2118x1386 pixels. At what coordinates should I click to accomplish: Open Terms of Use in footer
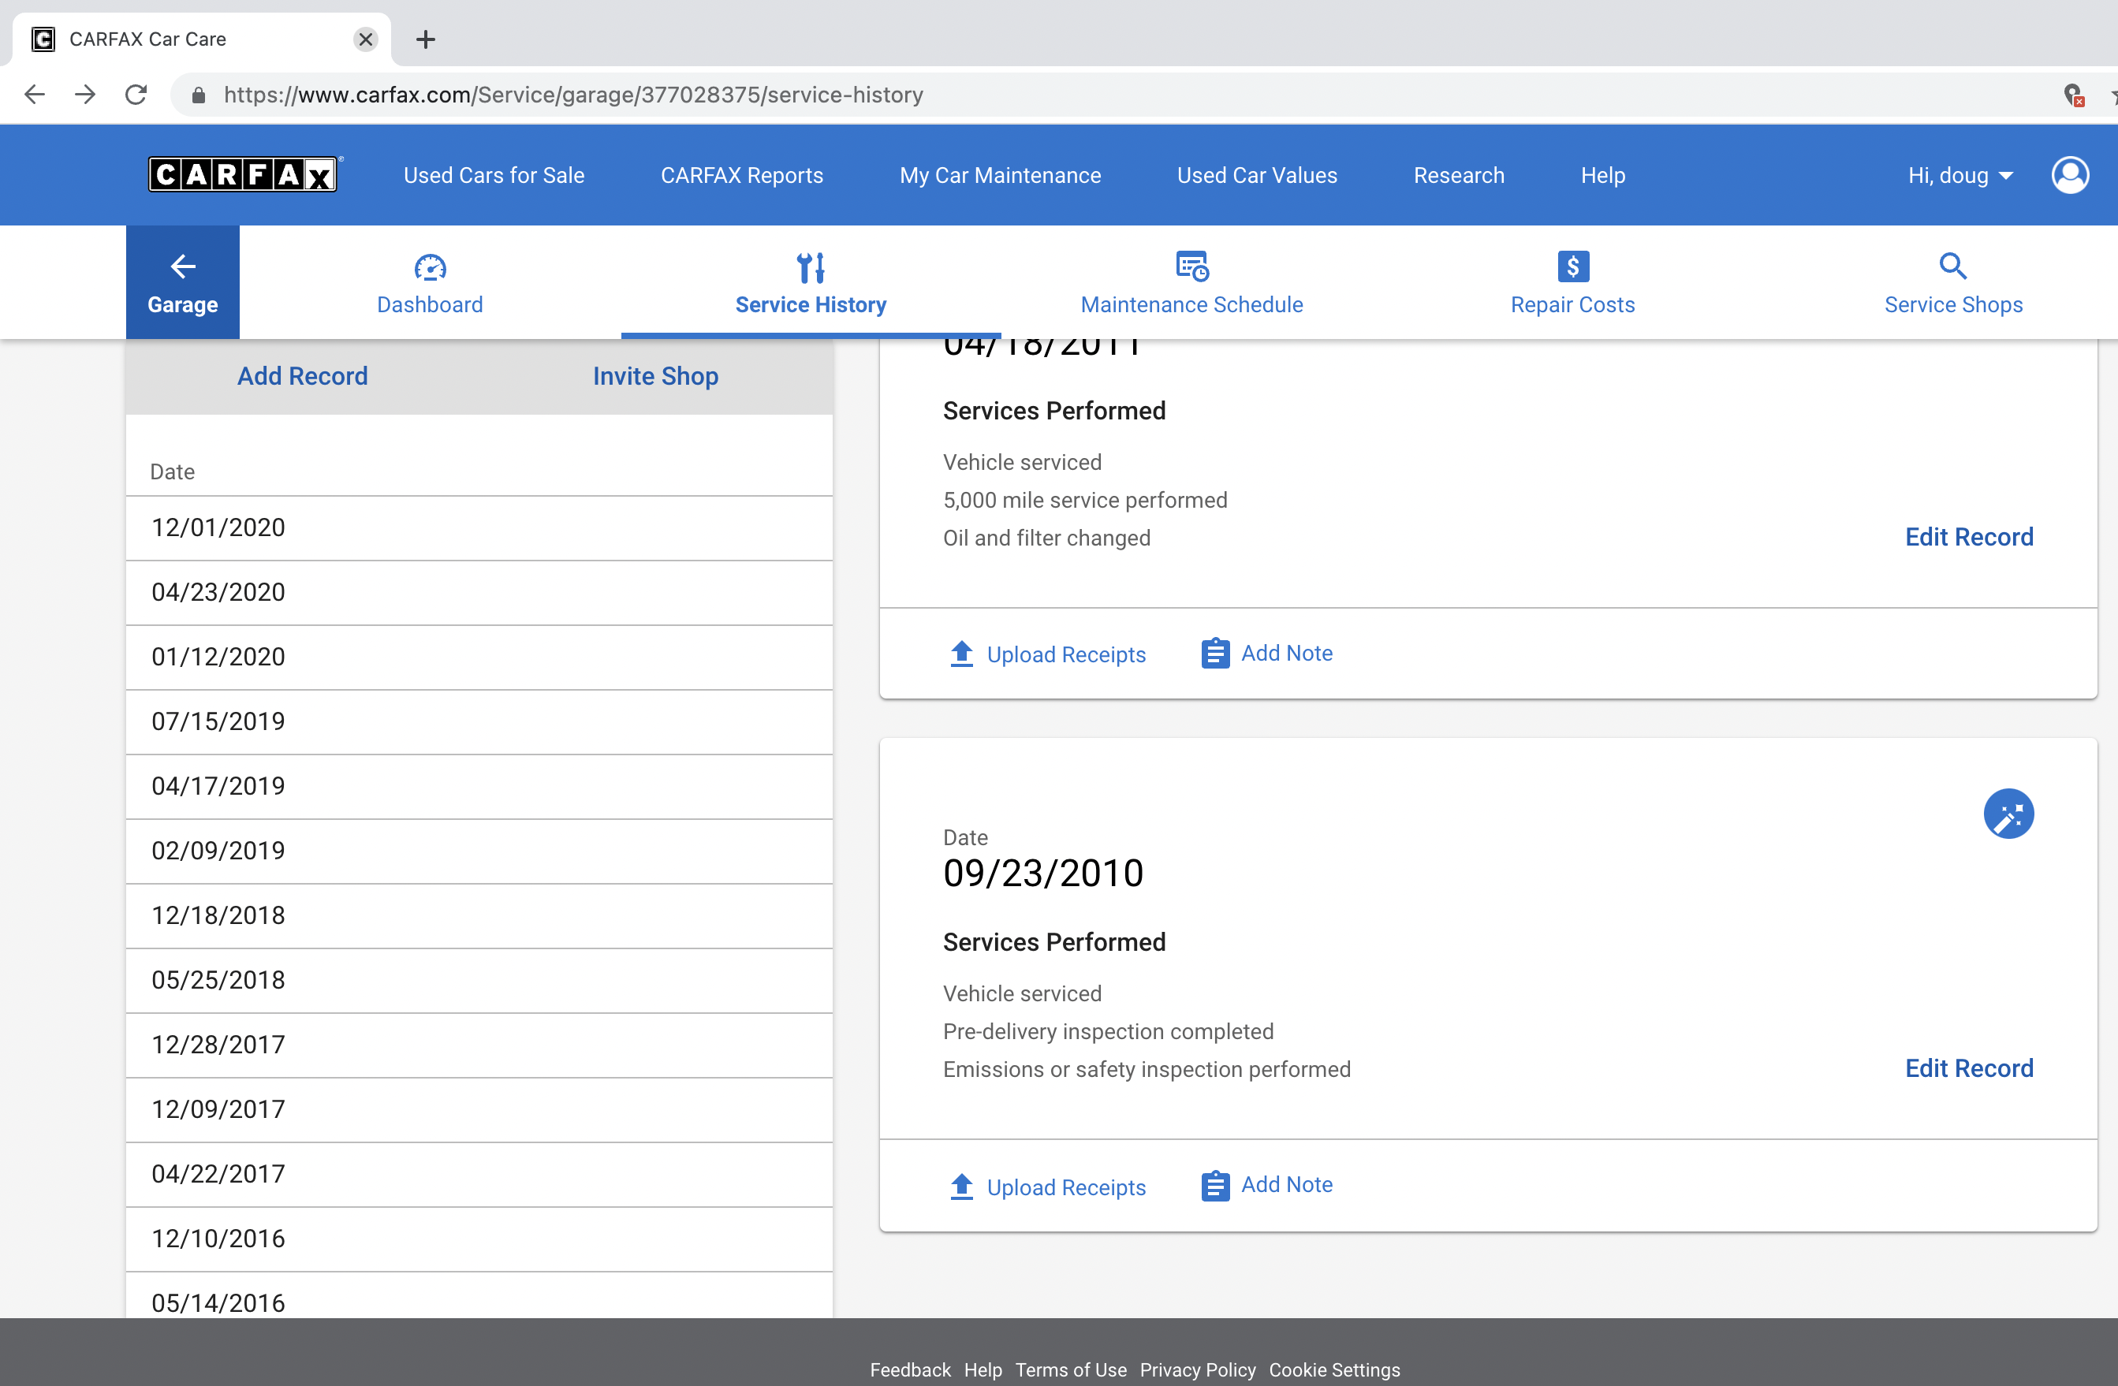point(1071,1370)
